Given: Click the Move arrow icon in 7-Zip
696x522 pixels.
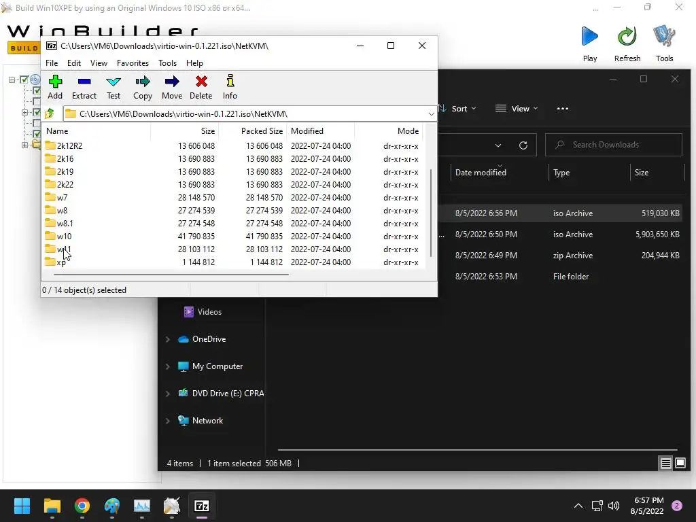Looking at the screenshot, I should click(x=172, y=82).
